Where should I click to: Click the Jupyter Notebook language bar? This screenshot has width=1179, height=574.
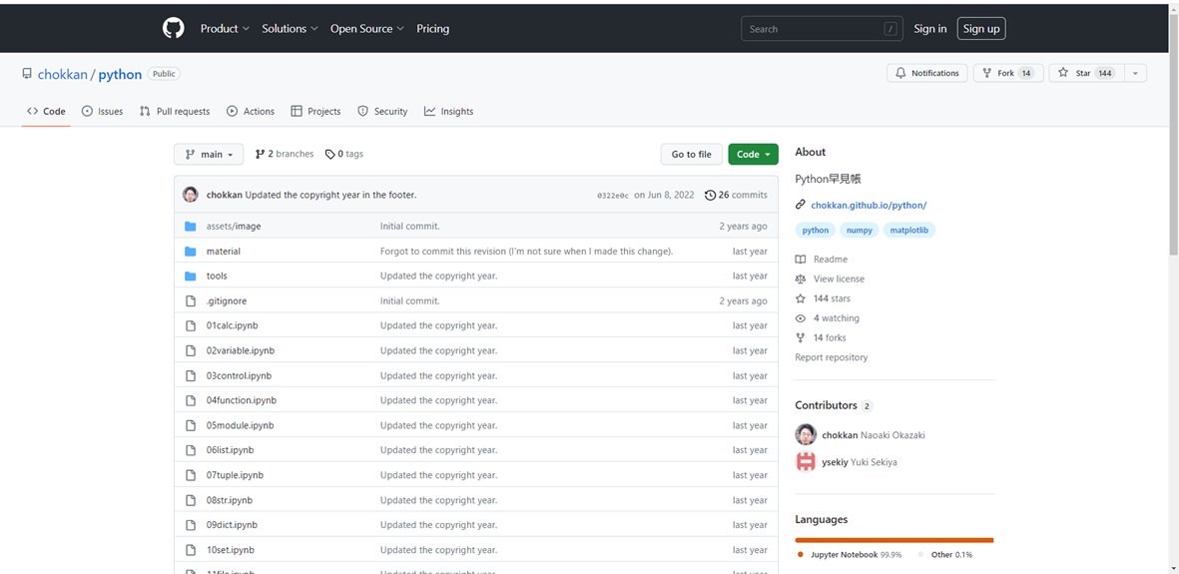(x=894, y=539)
